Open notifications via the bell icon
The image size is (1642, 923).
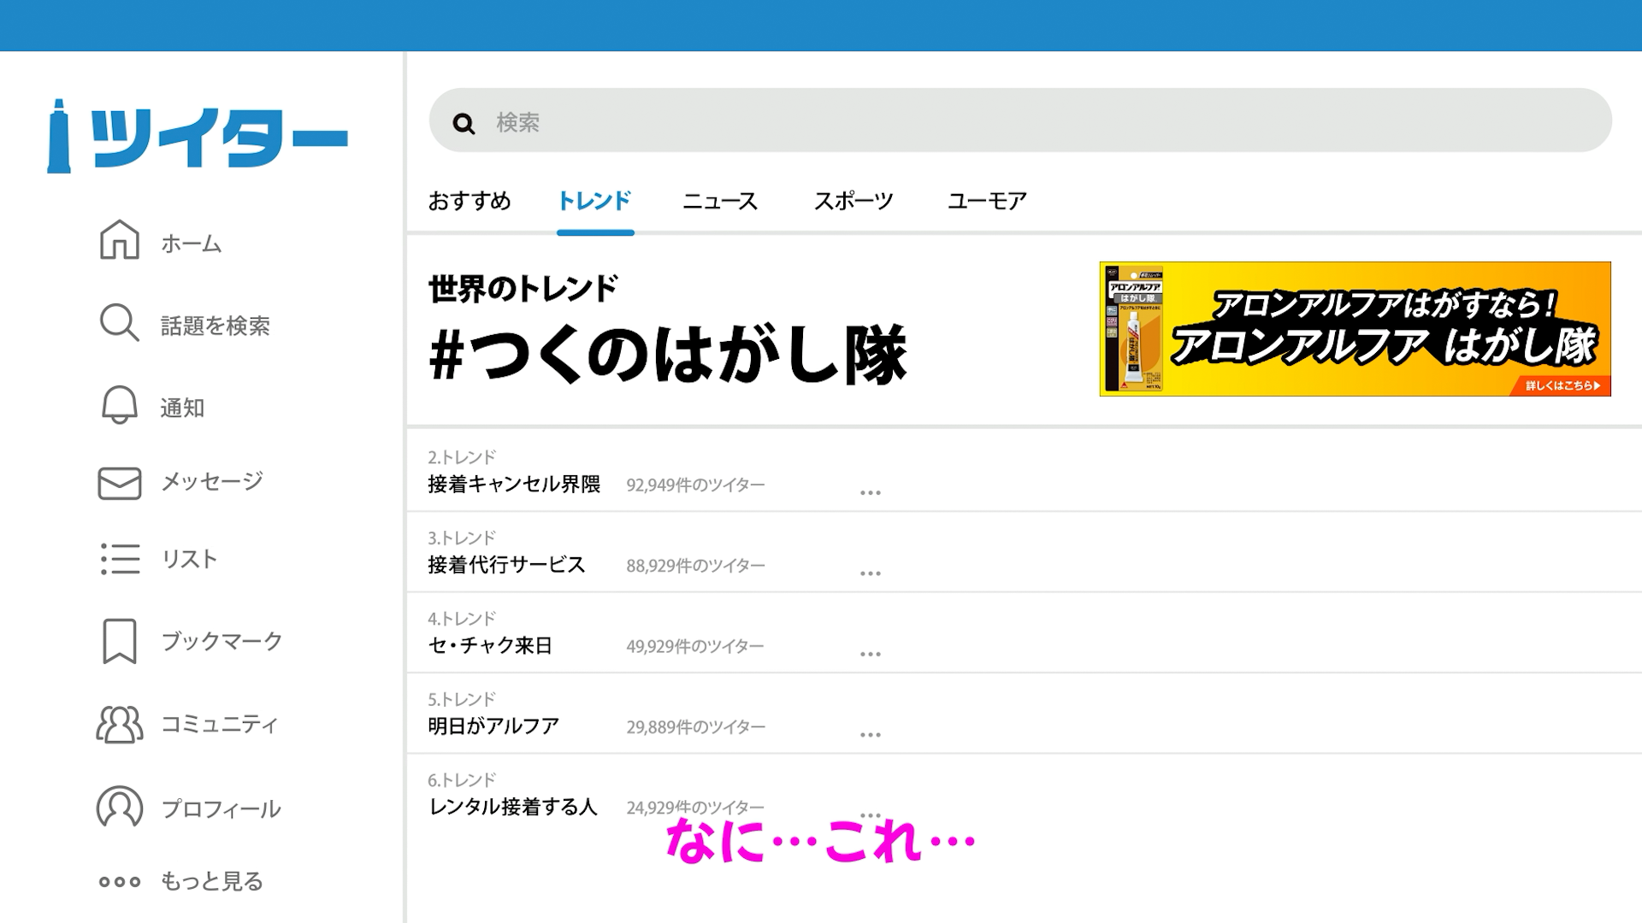pyautogui.click(x=119, y=405)
